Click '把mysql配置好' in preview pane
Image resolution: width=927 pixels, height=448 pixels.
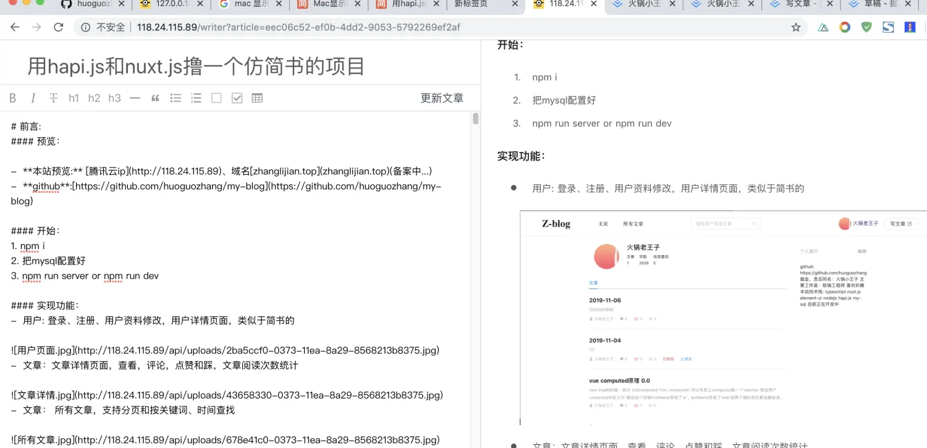click(x=564, y=100)
